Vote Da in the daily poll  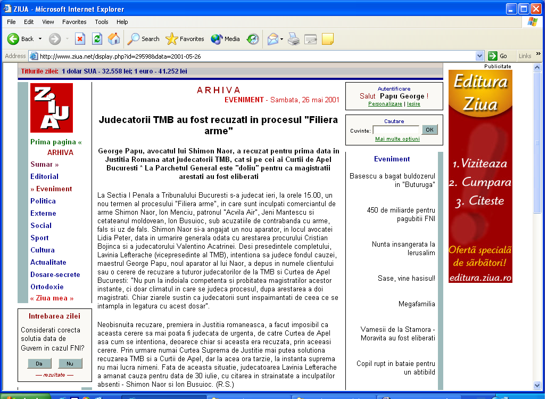pos(39,363)
